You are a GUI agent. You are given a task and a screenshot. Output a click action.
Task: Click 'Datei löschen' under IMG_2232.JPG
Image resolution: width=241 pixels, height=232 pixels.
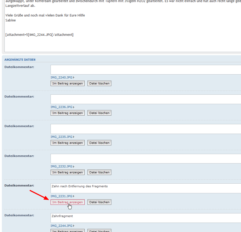click(x=99, y=172)
